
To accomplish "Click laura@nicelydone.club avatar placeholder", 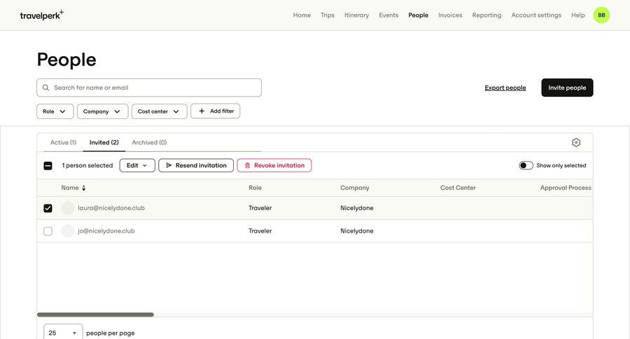I will [x=68, y=208].
